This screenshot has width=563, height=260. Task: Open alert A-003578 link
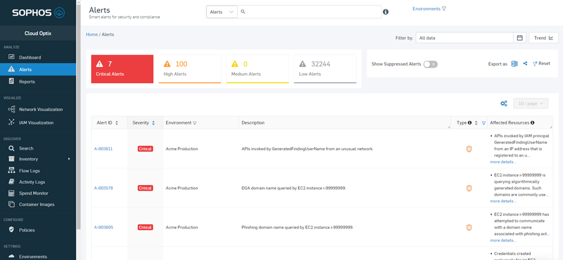click(x=104, y=188)
